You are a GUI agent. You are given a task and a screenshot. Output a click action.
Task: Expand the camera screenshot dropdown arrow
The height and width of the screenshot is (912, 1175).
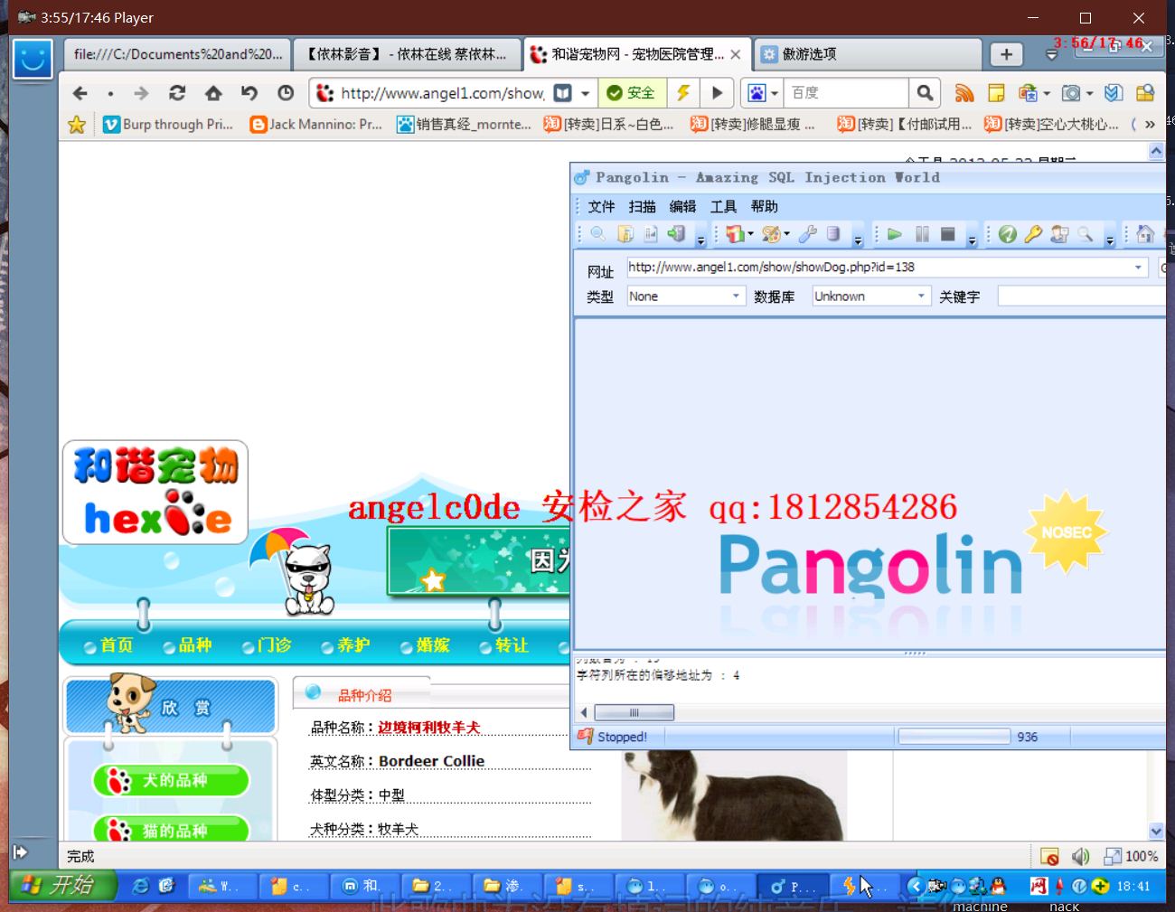(x=1089, y=93)
